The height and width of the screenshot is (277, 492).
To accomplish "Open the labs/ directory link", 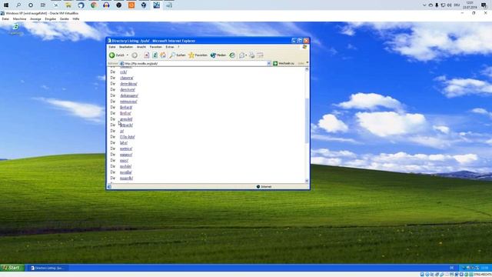I will (x=124, y=142).
